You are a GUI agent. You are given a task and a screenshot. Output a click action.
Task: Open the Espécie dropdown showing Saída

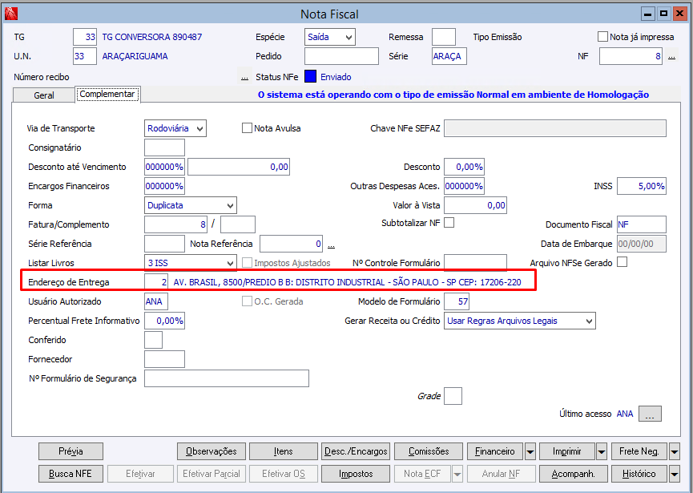coord(330,37)
